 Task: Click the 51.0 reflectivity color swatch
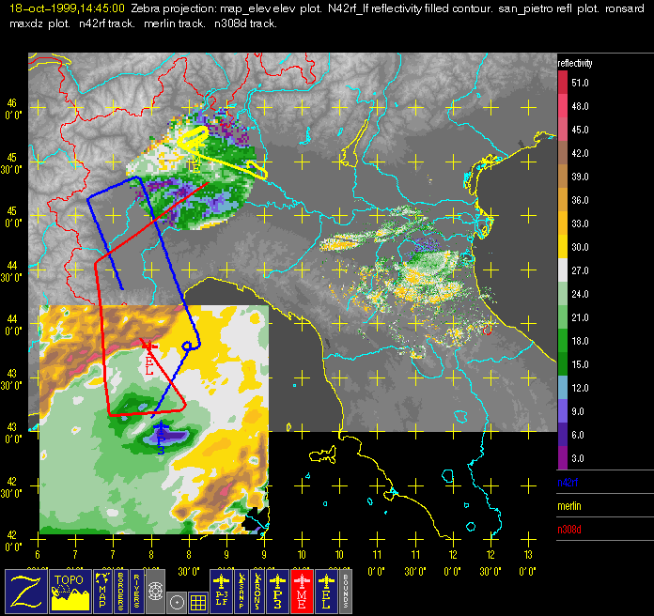(x=563, y=83)
